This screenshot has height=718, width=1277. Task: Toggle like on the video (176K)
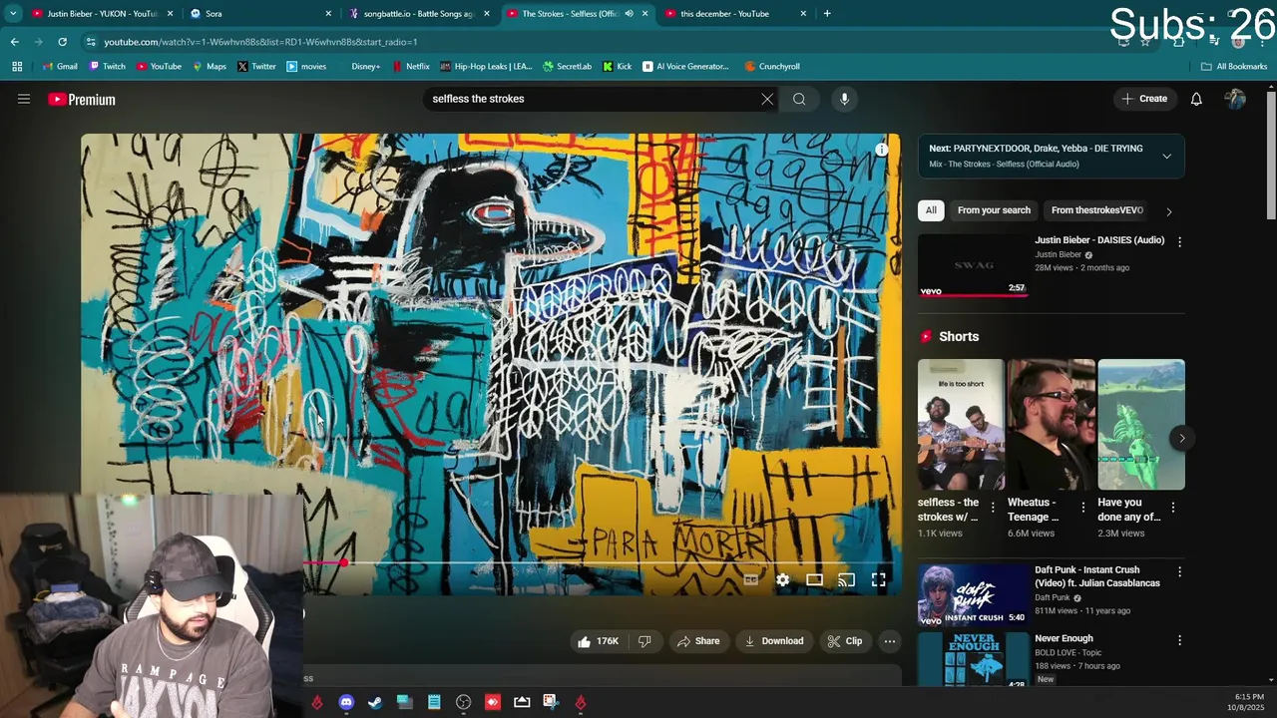coord(598,641)
